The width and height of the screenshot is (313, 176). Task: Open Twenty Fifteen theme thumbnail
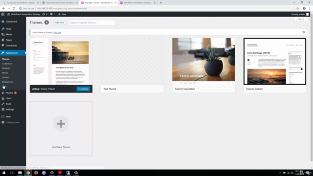coord(61,62)
